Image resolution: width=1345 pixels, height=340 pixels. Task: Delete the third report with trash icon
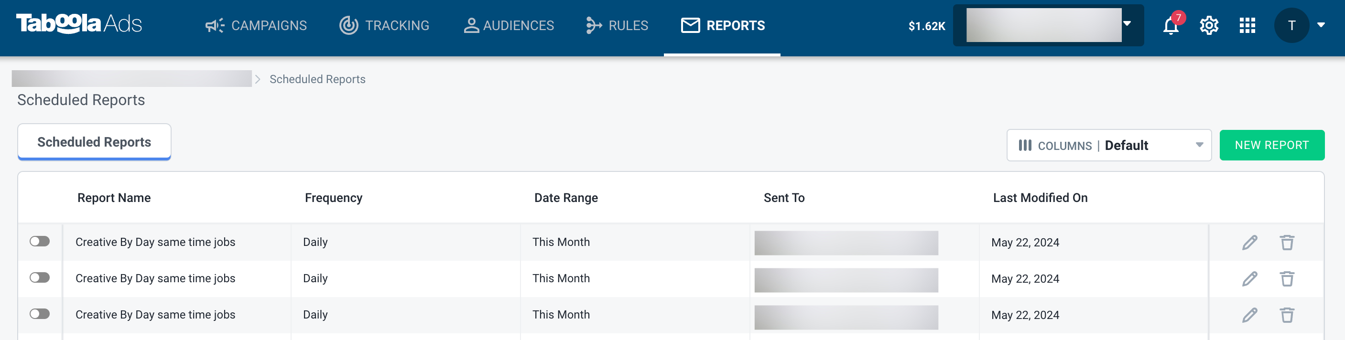pos(1287,315)
